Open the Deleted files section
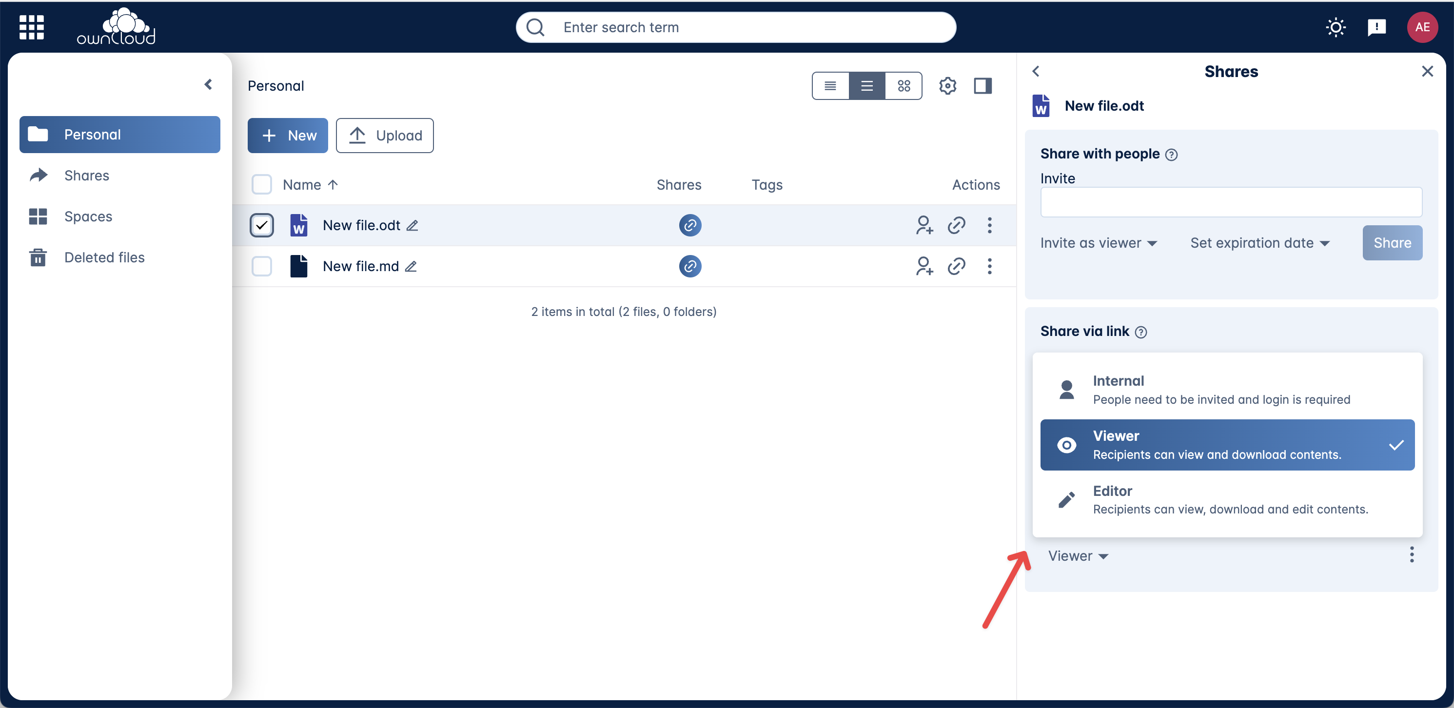Image resolution: width=1454 pixels, height=708 pixels. (104, 257)
